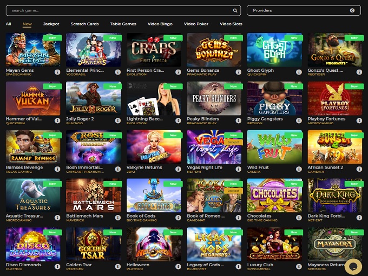Viewport: 368px width, 276px height.
Task: Show All games category
Action: 8,24
